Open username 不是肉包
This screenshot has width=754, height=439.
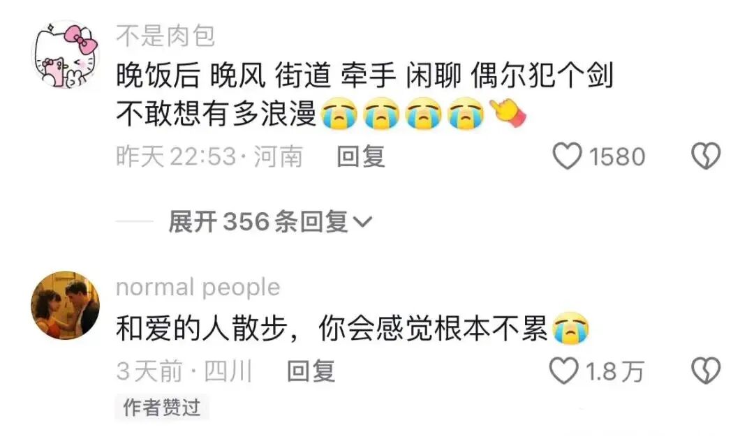165,36
